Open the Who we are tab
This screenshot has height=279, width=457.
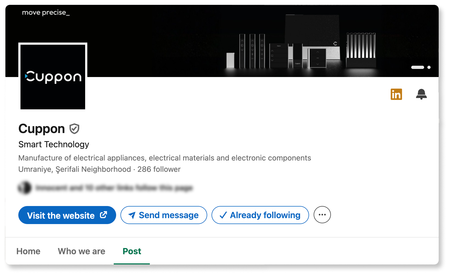click(81, 251)
